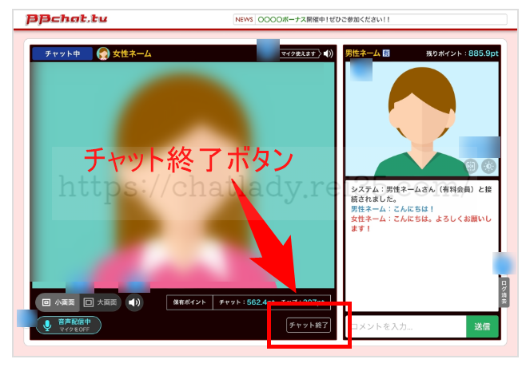The height and width of the screenshot is (367, 530).
Task: Select the チャット中 status tab
Action: click(x=62, y=53)
